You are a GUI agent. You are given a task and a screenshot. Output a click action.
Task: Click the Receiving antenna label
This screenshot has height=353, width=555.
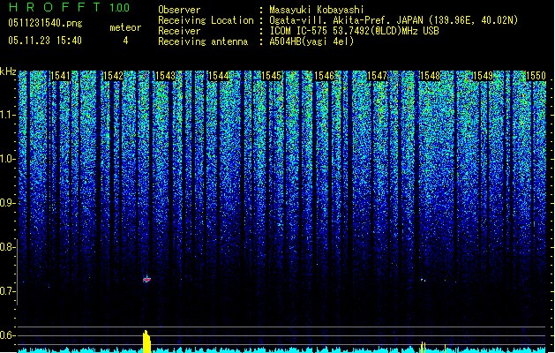[x=203, y=41]
